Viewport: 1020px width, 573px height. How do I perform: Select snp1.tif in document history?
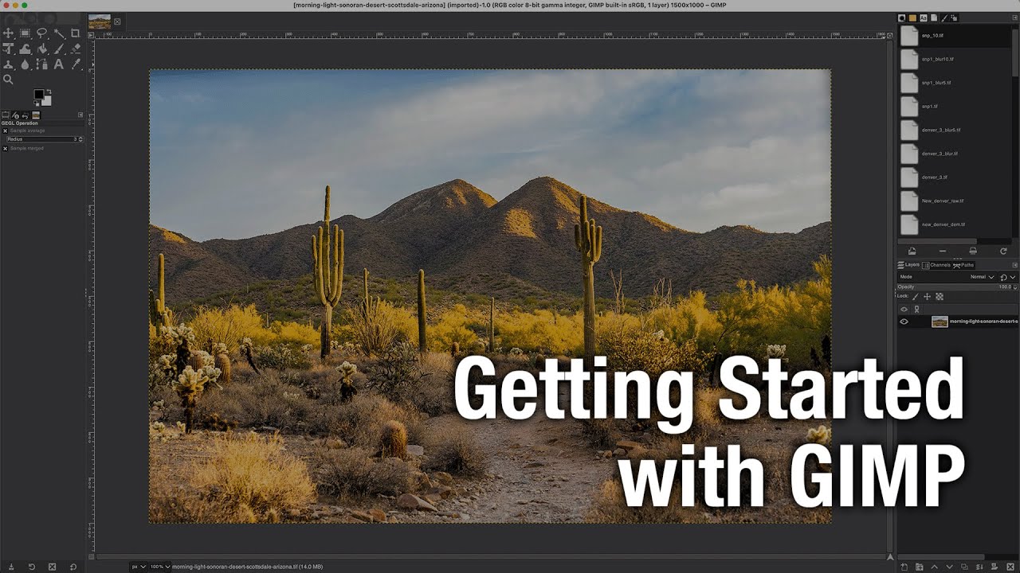(955, 106)
